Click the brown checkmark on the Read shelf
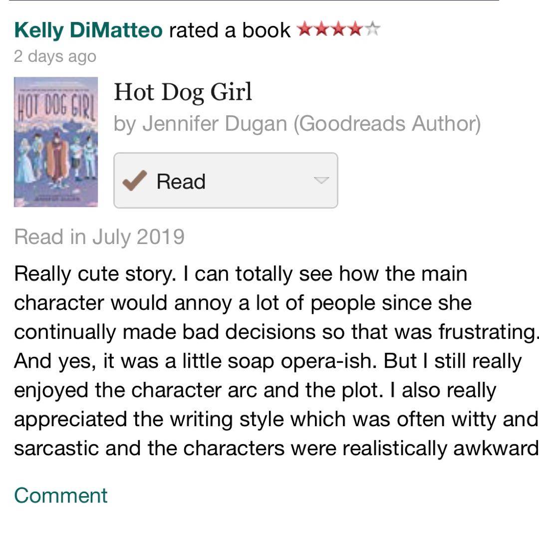The height and width of the screenshot is (539, 539). (x=135, y=181)
